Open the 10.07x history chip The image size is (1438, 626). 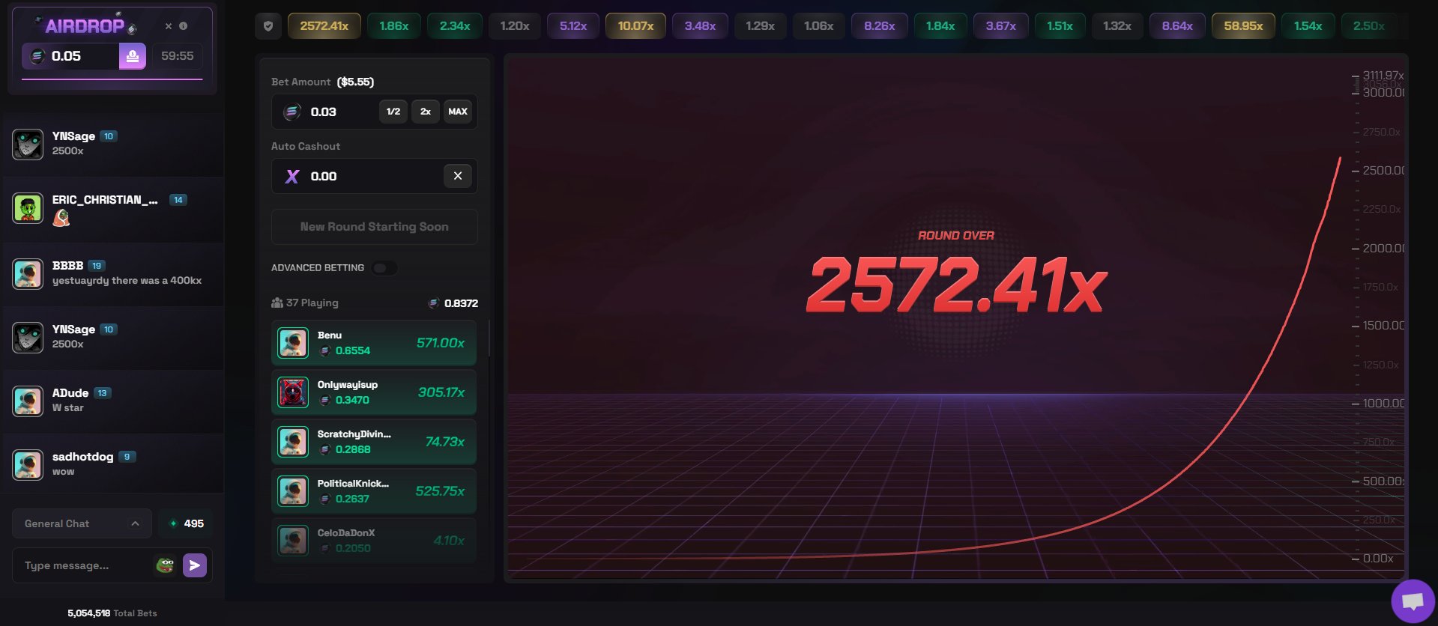pyautogui.click(x=635, y=26)
